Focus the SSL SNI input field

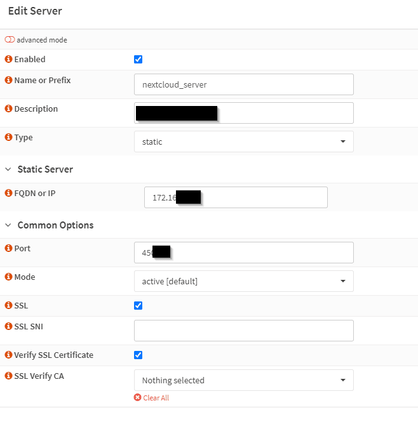click(x=244, y=331)
